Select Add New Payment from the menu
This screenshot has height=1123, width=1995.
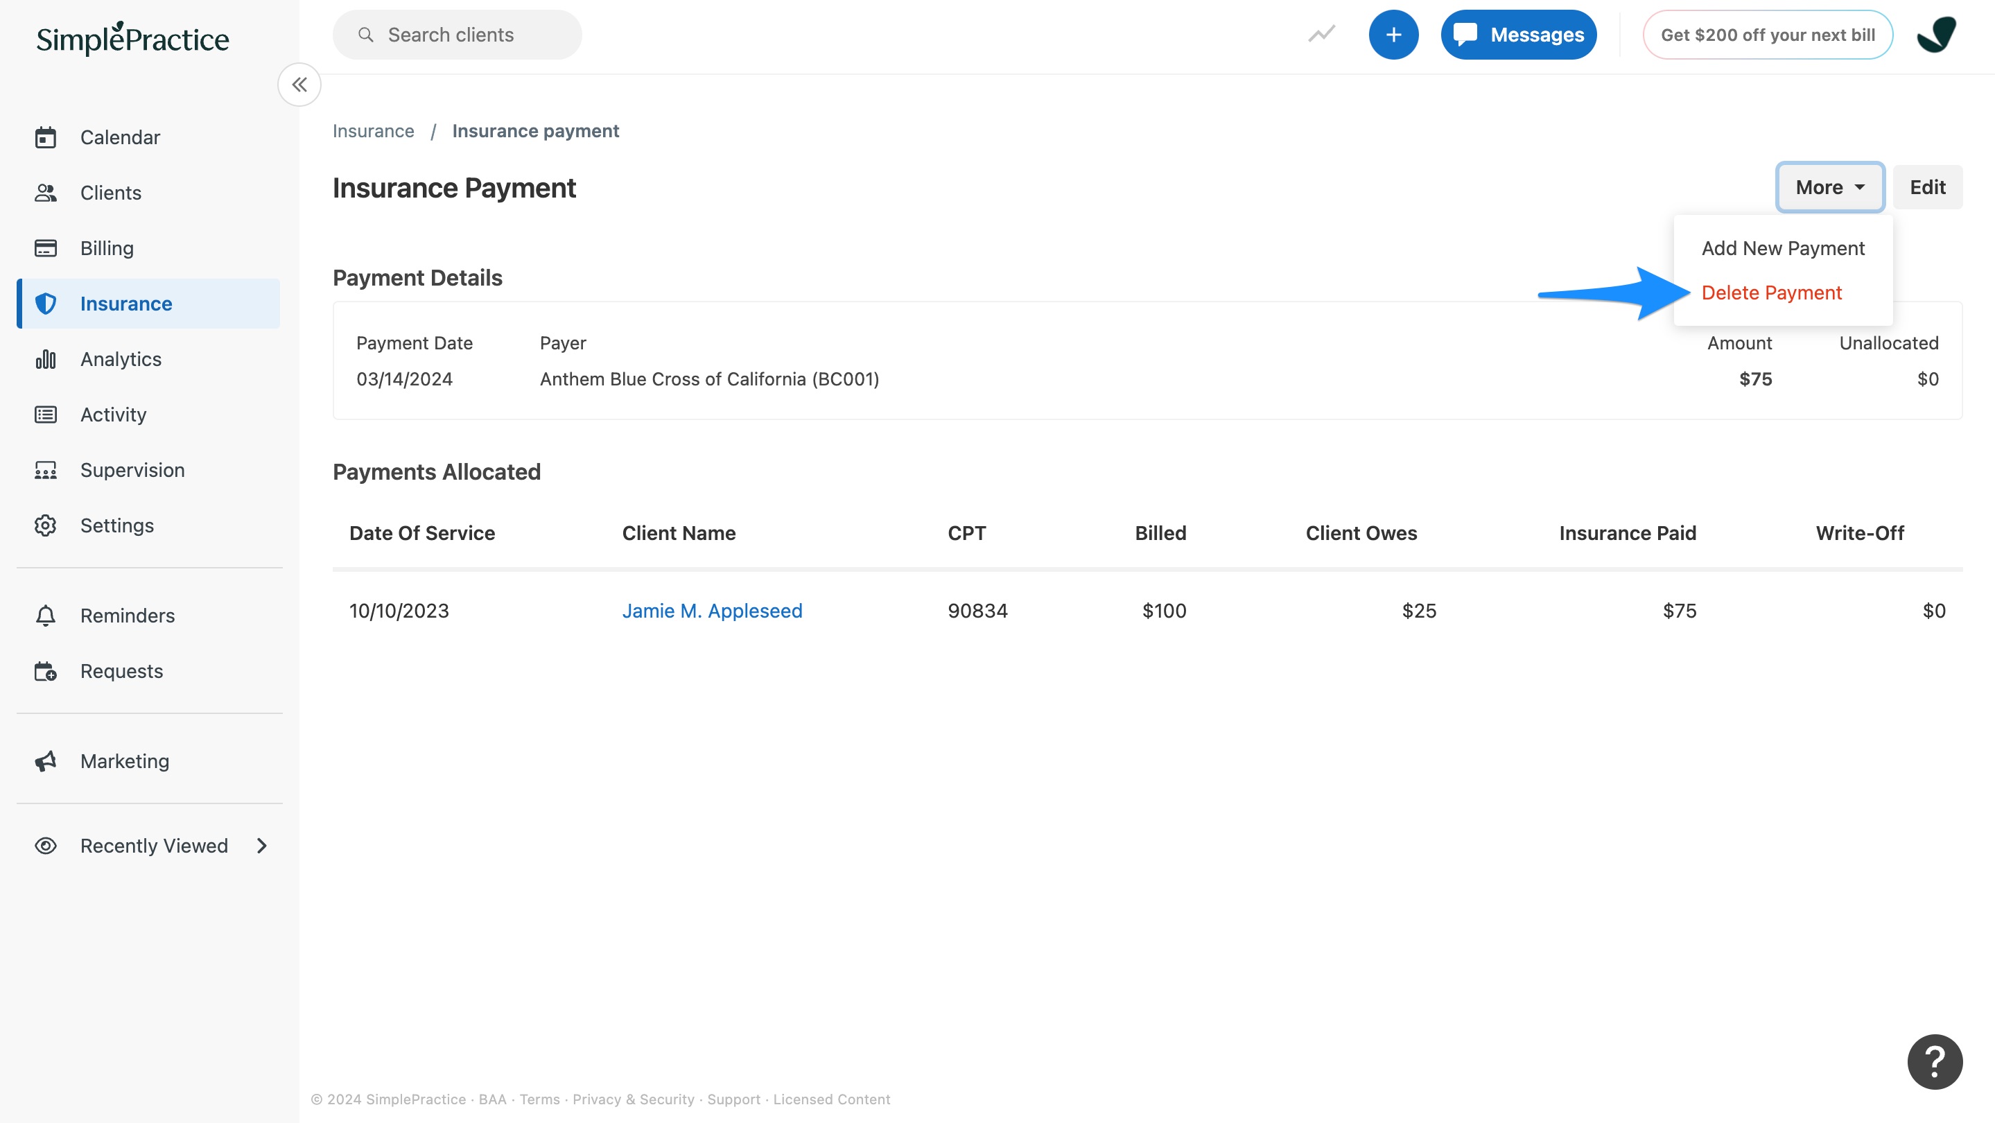pos(1783,249)
